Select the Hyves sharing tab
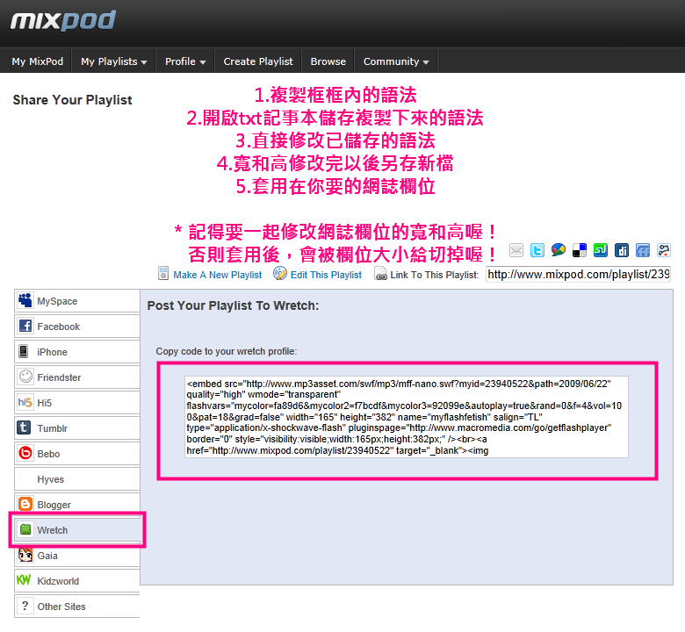 (x=77, y=478)
